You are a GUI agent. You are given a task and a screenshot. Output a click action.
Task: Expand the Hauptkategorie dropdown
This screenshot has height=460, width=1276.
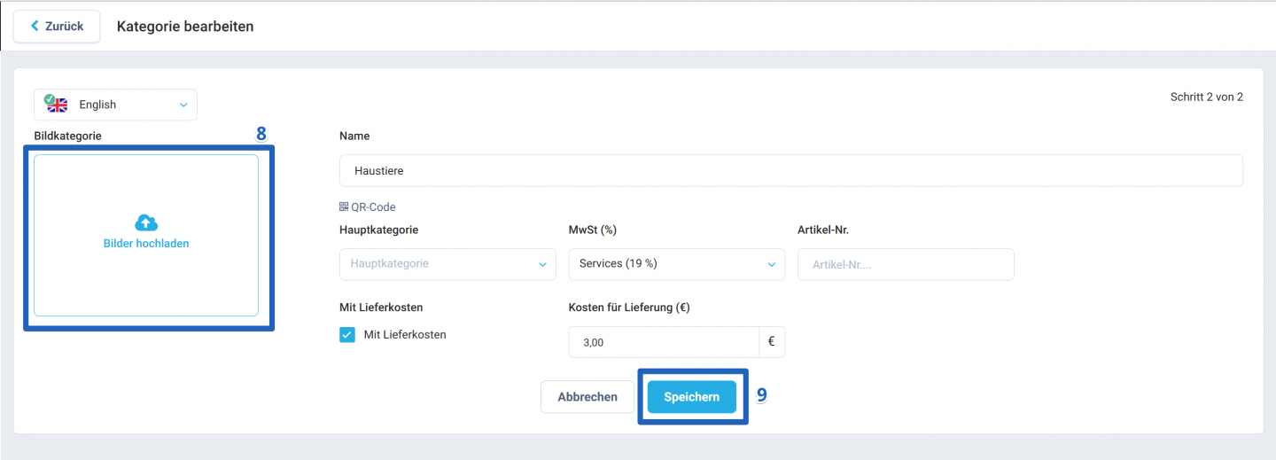point(447,264)
